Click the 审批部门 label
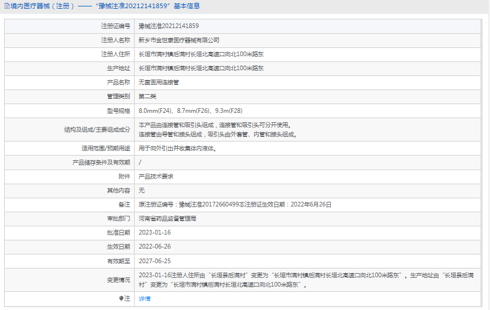 click(x=118, y=219)
